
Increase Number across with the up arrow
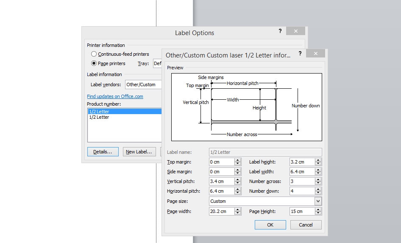(318, 180)
